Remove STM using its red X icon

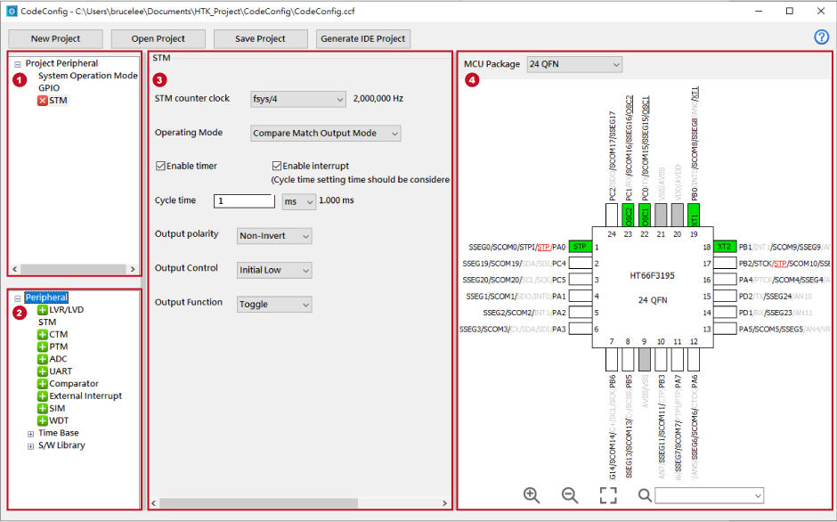tap(43, 101)
